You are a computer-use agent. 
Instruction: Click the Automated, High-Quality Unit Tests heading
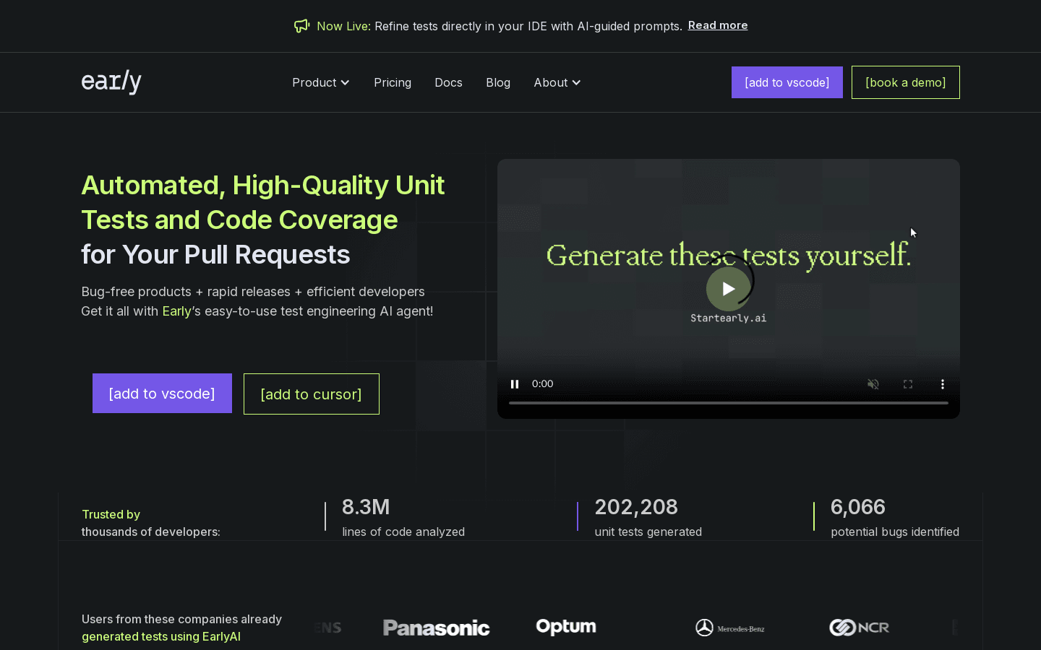(263, 220)
